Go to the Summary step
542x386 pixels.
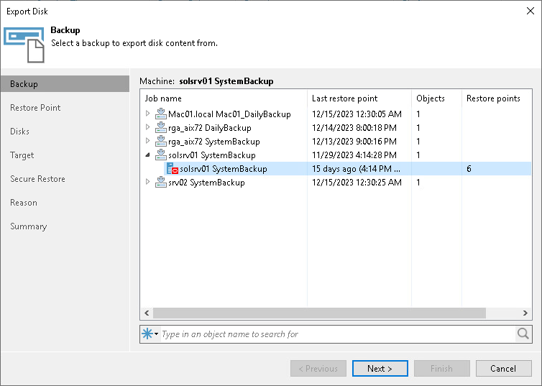tap(28, 226)
